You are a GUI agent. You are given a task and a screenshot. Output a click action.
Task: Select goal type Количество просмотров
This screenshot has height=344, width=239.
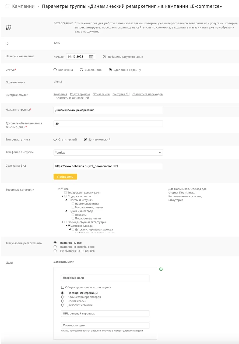pos(63,297)
